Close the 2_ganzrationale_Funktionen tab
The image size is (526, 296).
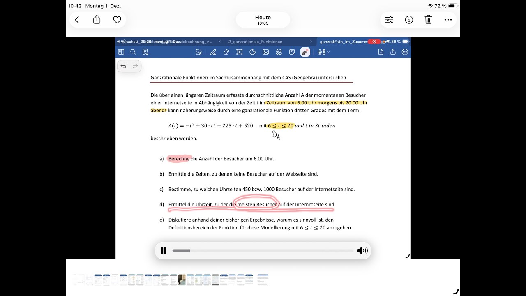(x=311, y=42)
